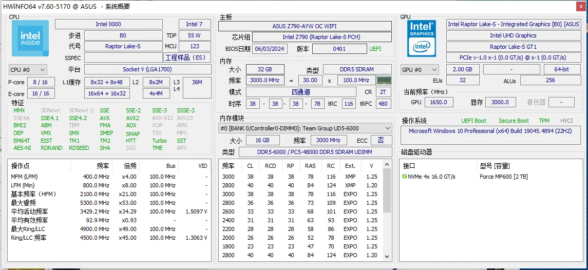The height and width of the screenshot is (270, 588).
Task: Click the DDR5-6000 / PC5-48000 module type field
Action: 315,152
